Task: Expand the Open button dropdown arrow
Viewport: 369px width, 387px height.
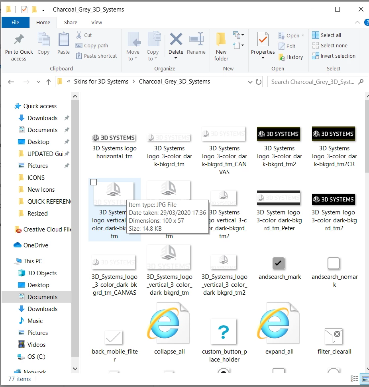Action: [303, 35]
